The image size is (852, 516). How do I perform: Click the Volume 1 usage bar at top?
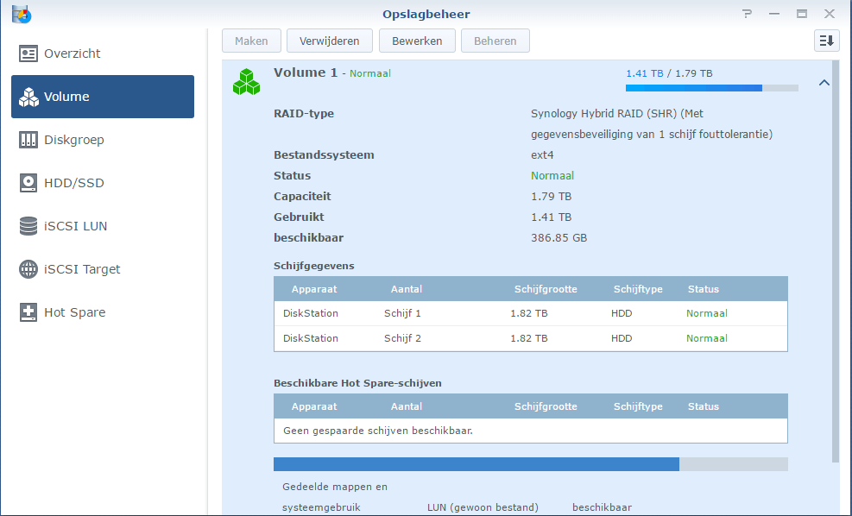[712, 88]
